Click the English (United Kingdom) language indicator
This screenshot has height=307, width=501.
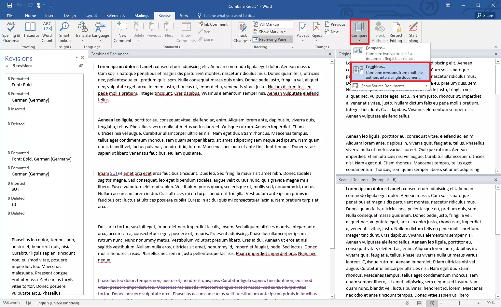point(58,303)
